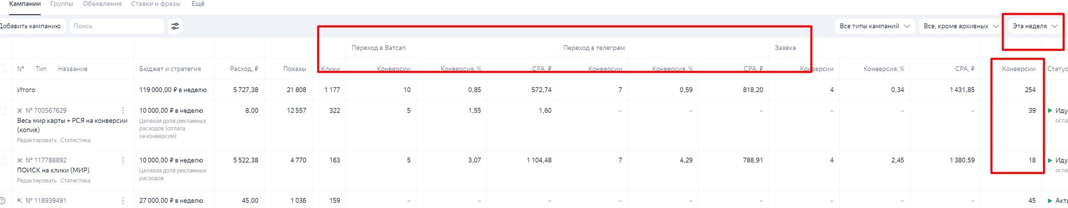Open three-dot menu for campaign 117788892
The width and height of the screenshot is (1068, 208).
(123, 161)
